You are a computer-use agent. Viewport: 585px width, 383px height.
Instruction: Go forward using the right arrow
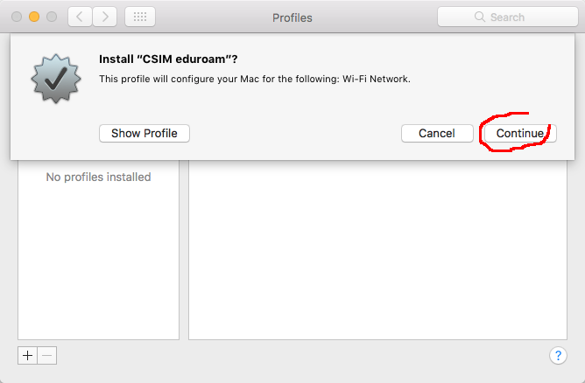[x=105, y=17]
